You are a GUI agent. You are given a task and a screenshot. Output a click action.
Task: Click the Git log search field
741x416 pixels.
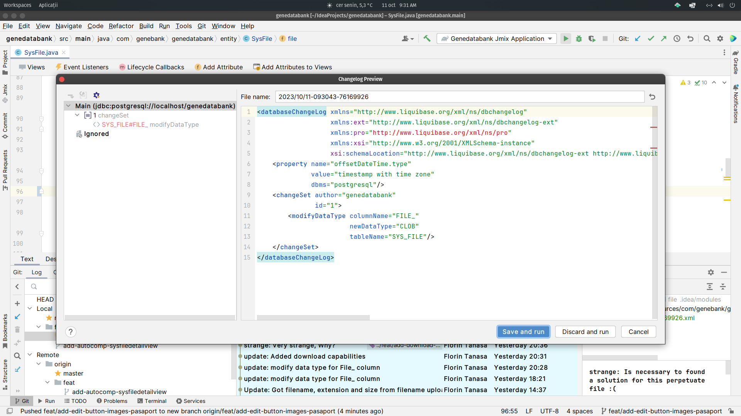click(41, 287)
